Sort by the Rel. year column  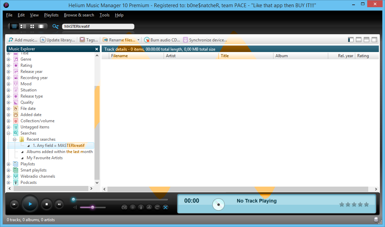[x=342, y=56]
